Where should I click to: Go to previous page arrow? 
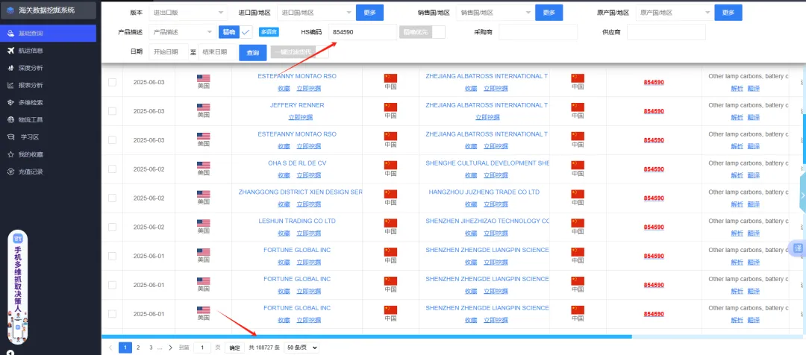tap(110, 348)
